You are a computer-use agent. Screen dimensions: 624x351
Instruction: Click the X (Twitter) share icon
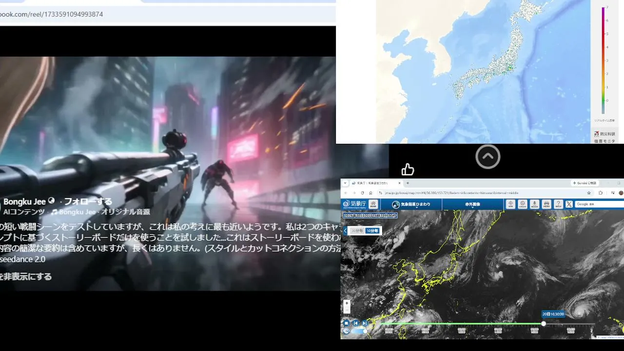[569, 204]
